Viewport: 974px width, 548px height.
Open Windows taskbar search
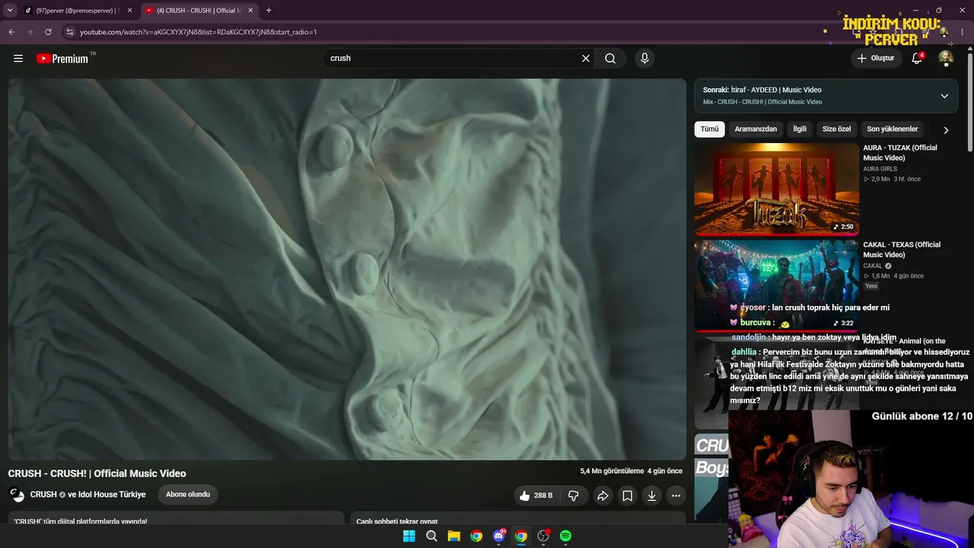click(431, 536)
